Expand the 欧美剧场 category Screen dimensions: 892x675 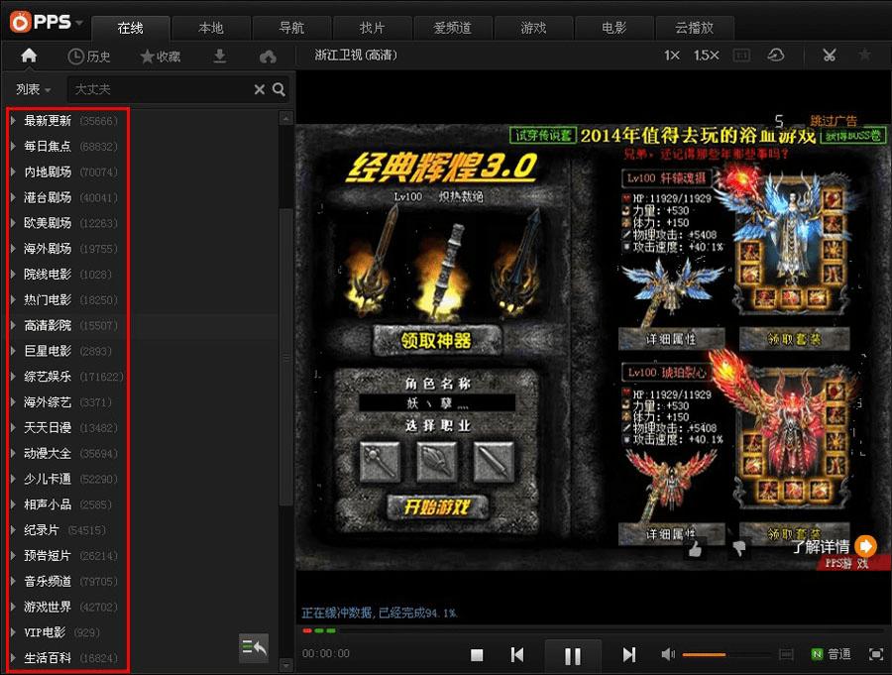[x=13, y=223]
